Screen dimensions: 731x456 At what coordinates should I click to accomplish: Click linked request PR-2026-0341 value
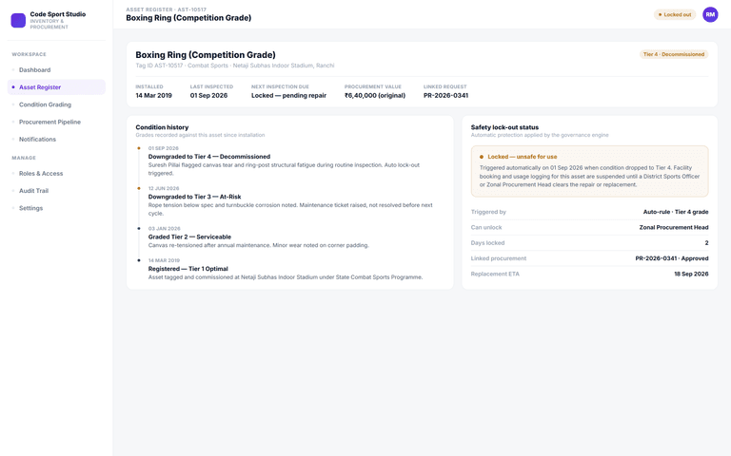(x=445, y=95)
